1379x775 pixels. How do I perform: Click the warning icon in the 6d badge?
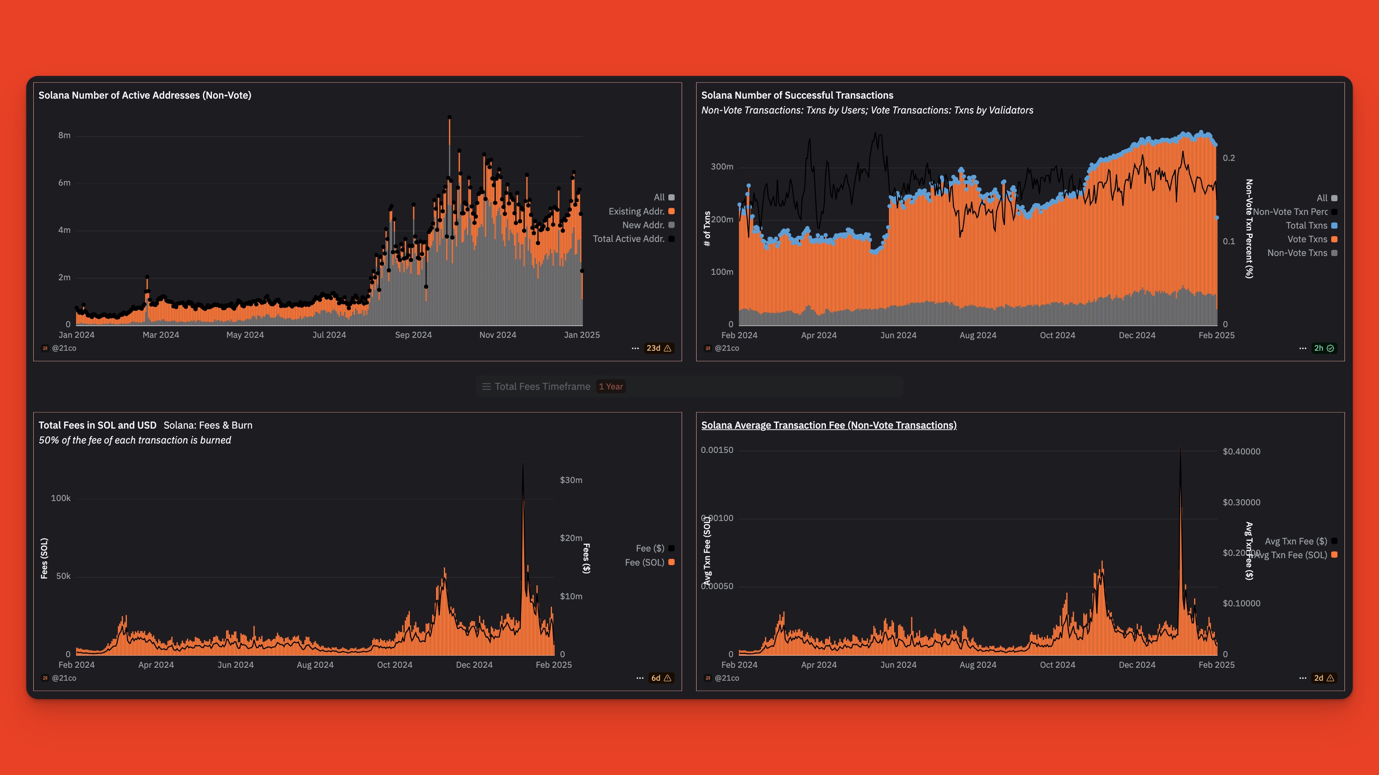[x=667, y=678]
